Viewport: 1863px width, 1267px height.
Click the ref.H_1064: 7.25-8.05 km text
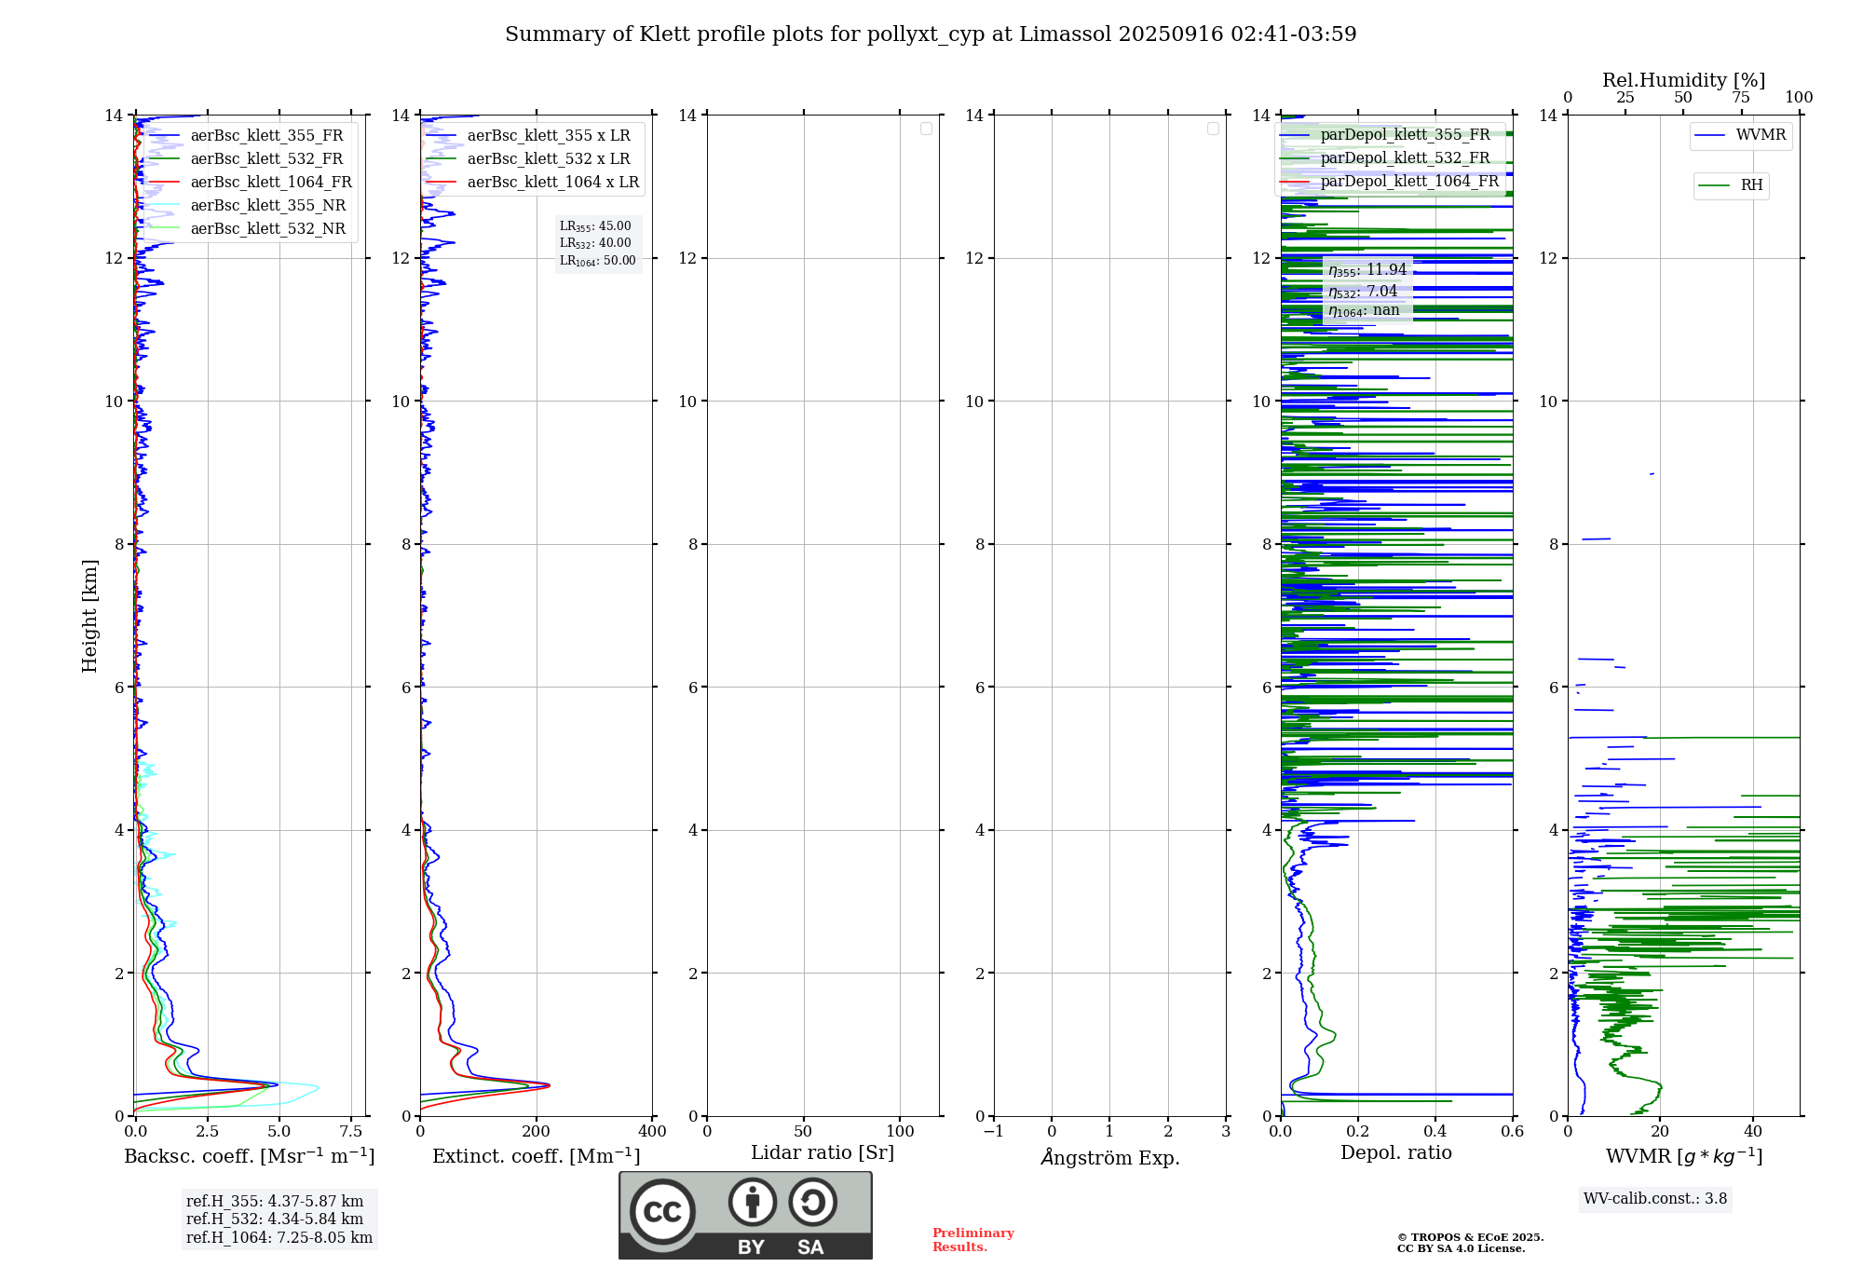[x=279, y=1238]
